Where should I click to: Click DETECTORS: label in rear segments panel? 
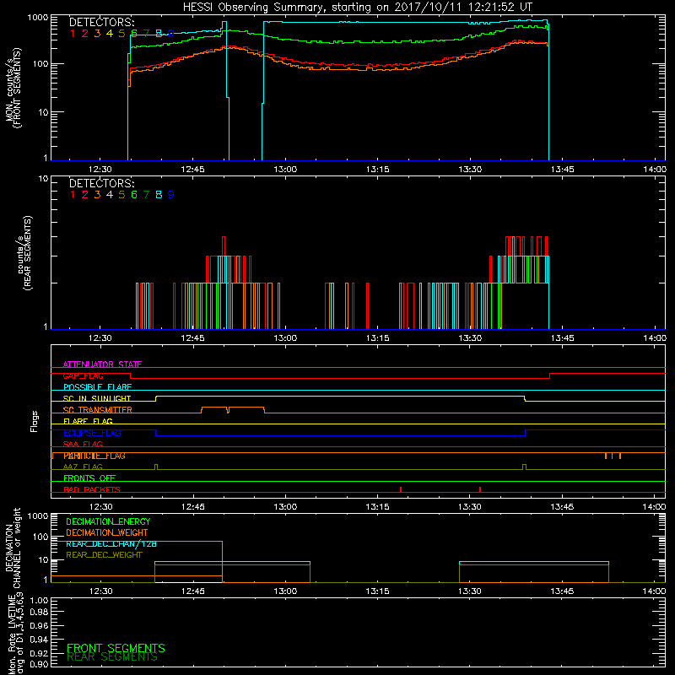tap(102, 183)
